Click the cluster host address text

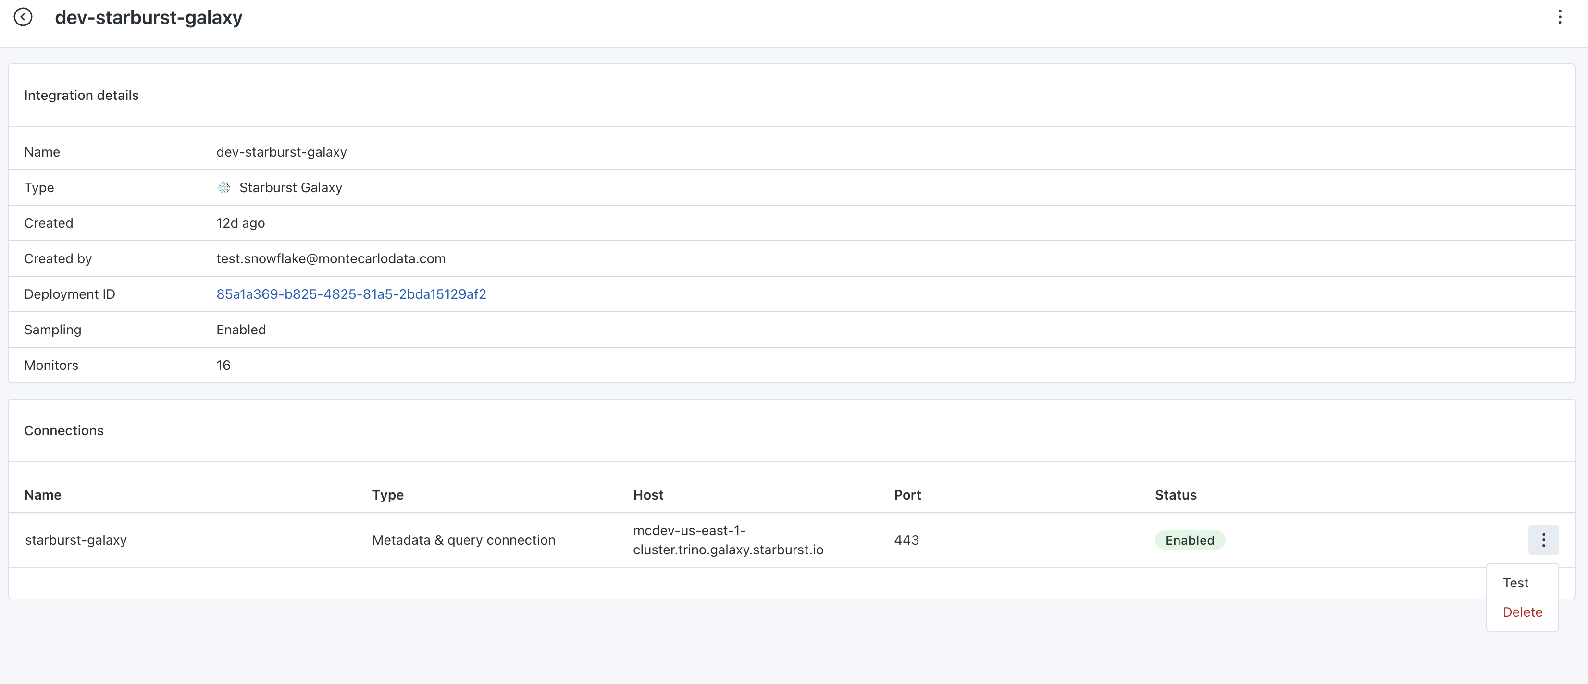727,540
